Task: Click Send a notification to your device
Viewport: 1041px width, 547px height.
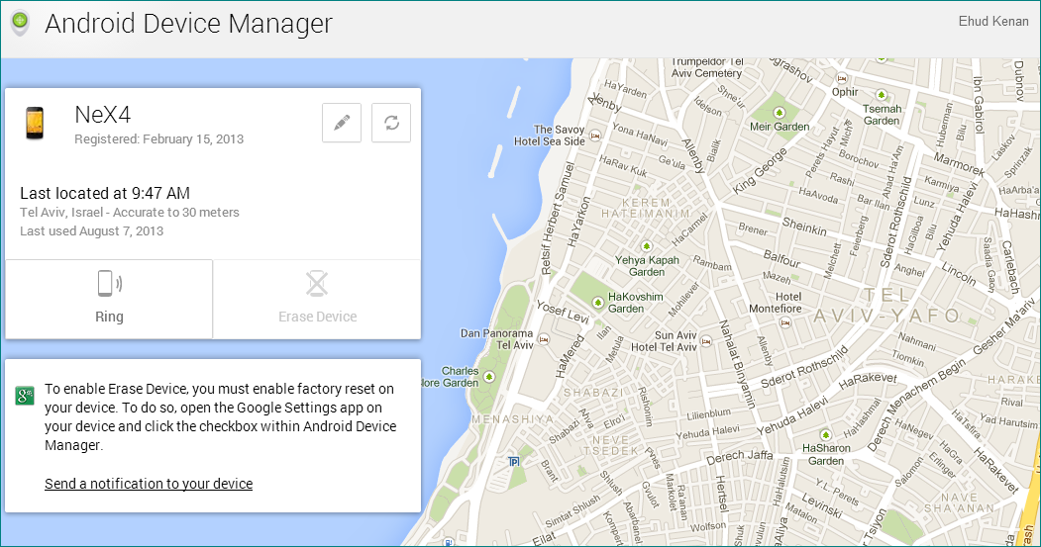Action: coord(149,484)
